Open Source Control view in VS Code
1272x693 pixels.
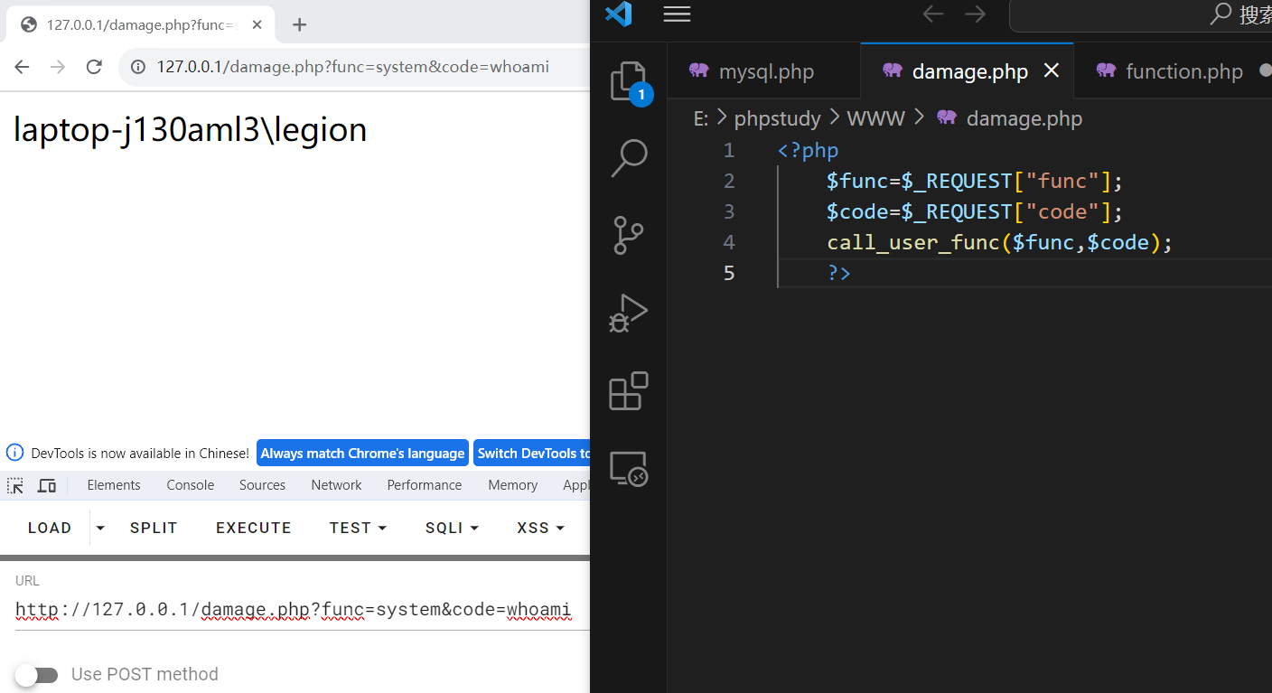(629, 235)
